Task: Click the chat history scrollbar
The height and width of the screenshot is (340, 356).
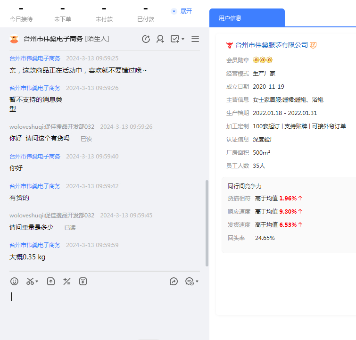Action: [206, 222]
